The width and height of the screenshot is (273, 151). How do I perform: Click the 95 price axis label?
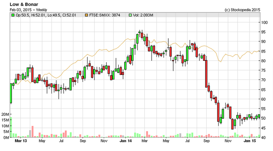(x=263, y=32)
